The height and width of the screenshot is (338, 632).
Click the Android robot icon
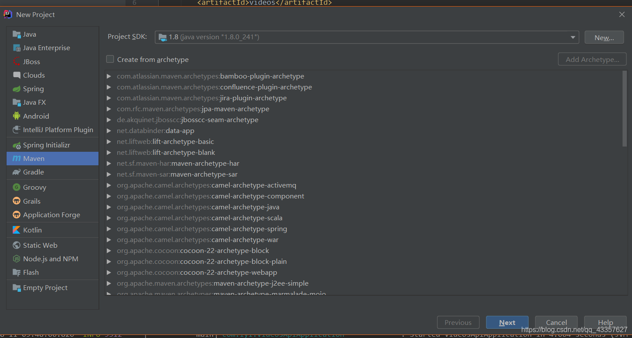(x=17, y=116)
